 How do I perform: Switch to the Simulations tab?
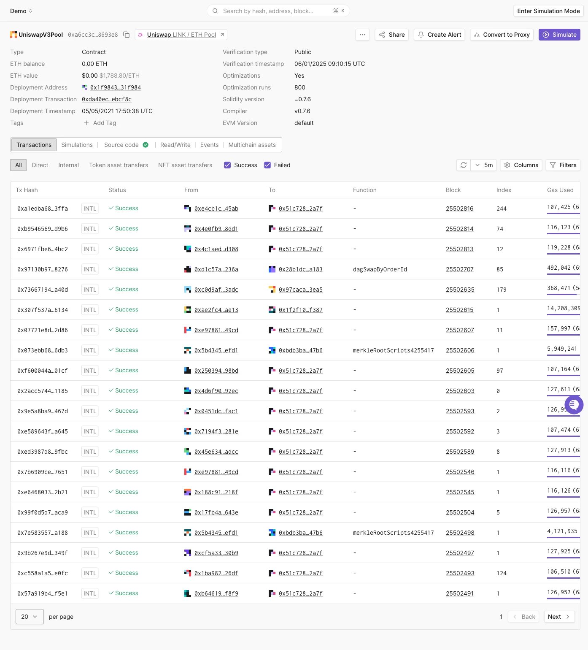(x=77, y=145)
